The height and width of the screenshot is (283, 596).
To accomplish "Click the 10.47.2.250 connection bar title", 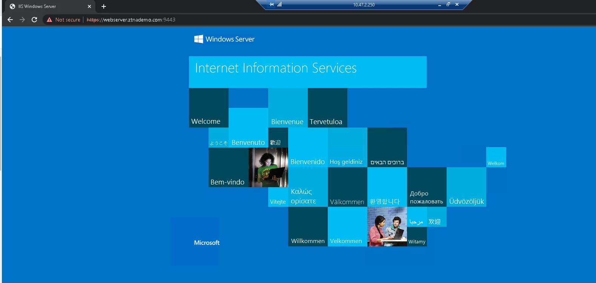I will 364,5.
